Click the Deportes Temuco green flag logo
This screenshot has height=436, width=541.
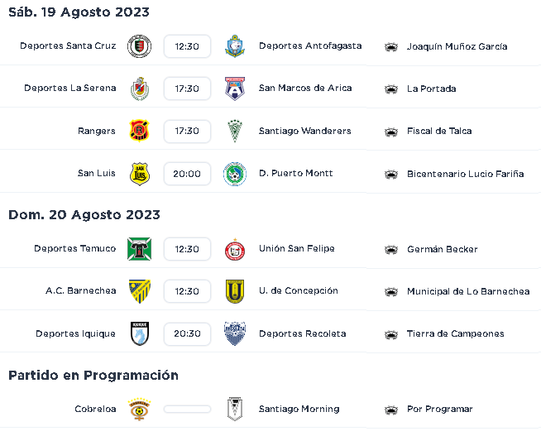139,249
